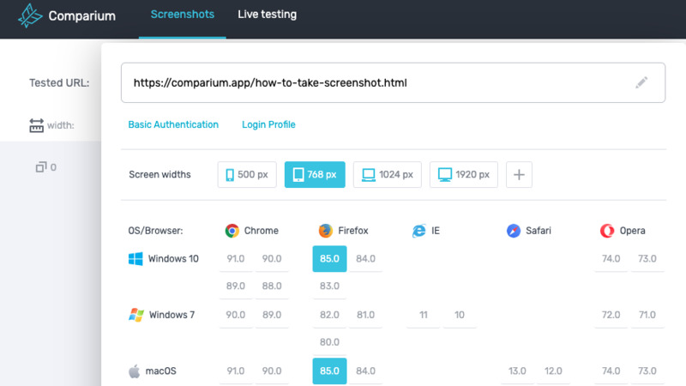Add a custom screen width with plus
Image resolution: width=686 pixels, height=386 pixels.
(x=519, y=175)
